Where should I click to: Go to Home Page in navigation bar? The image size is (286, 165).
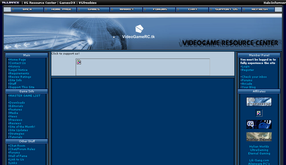[61, 9]
